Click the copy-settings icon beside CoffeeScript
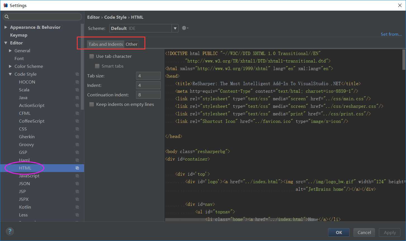The height and width of the screenshot is (241, 406). click(77, 121)
